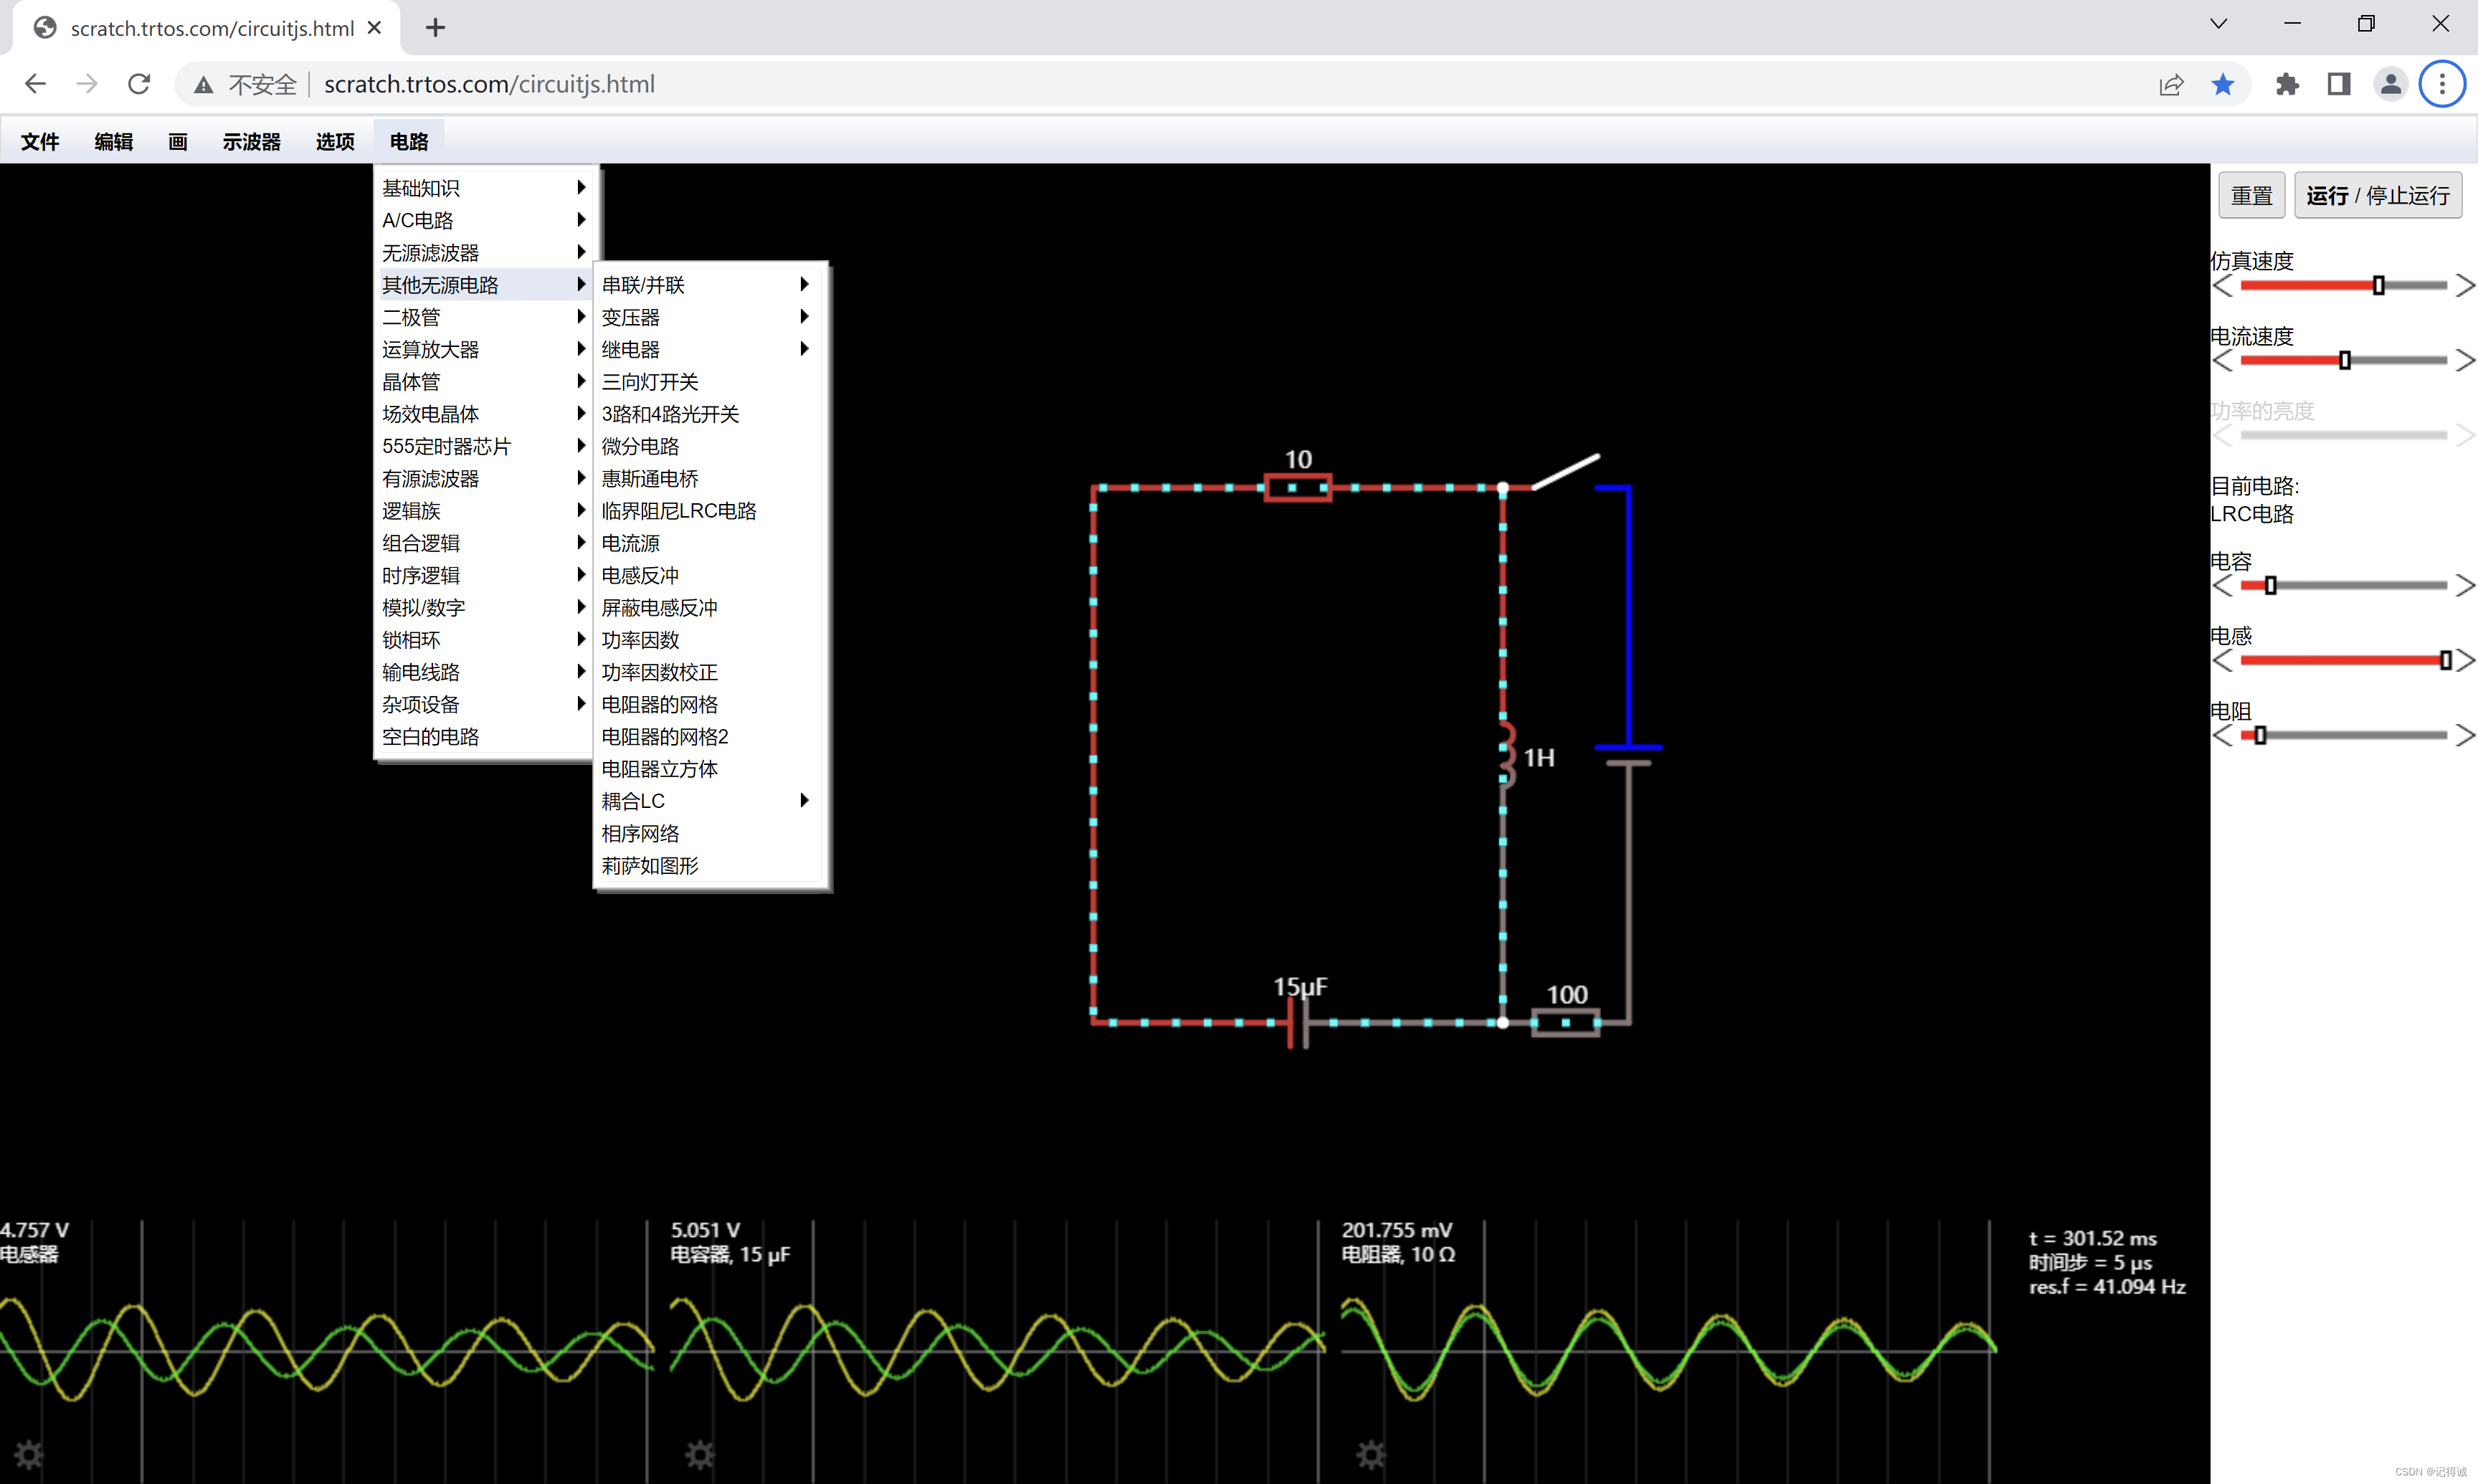Expand 串联/并联 submenu

click(x=708, y=285)
